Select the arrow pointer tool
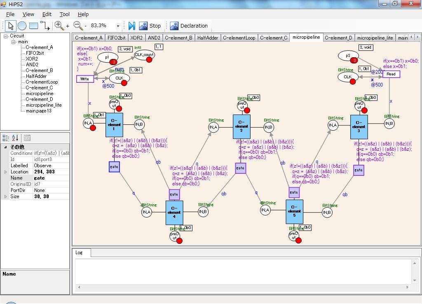The image size is (422, 304). [11, 26]
